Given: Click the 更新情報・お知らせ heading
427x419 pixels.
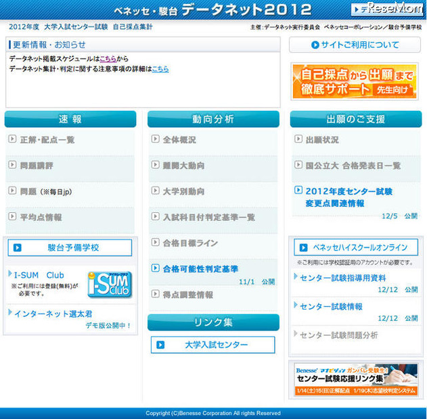Looking at the screenshot, I should tap(49, 45).
